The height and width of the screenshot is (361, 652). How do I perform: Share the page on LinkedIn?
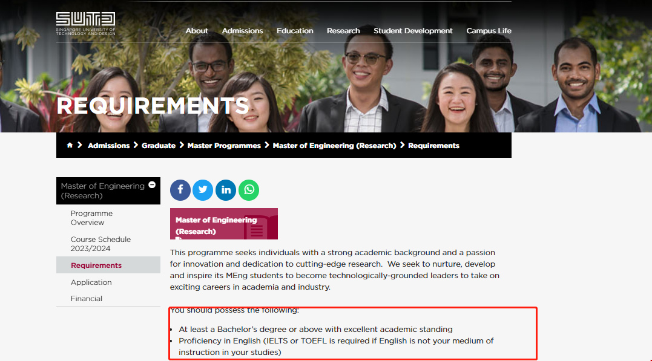[226, 190]
